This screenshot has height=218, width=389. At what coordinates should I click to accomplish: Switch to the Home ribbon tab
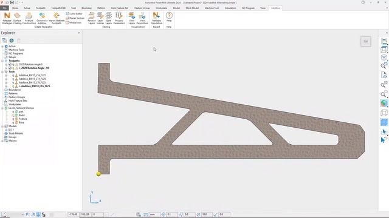point(15,8)
